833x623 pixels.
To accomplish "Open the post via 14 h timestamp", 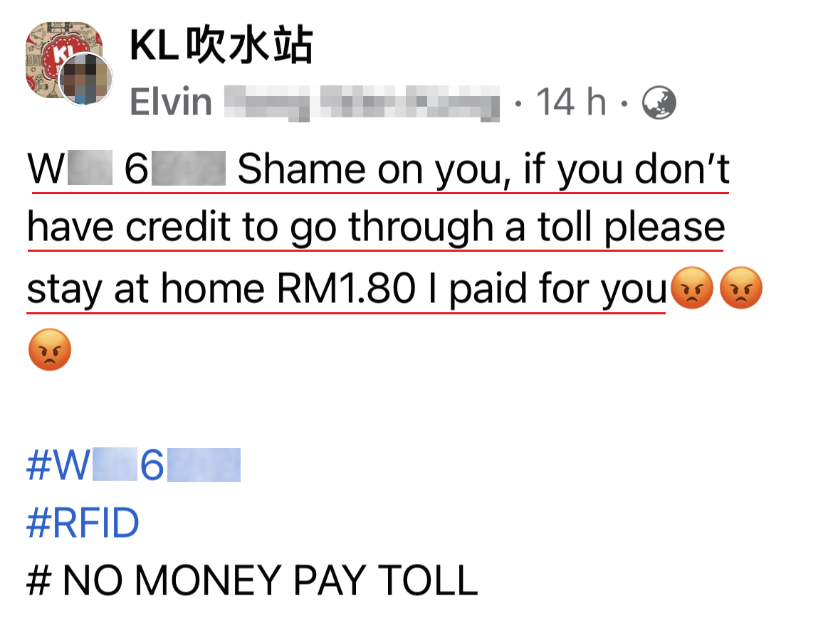I will click(x=571, y=102).
